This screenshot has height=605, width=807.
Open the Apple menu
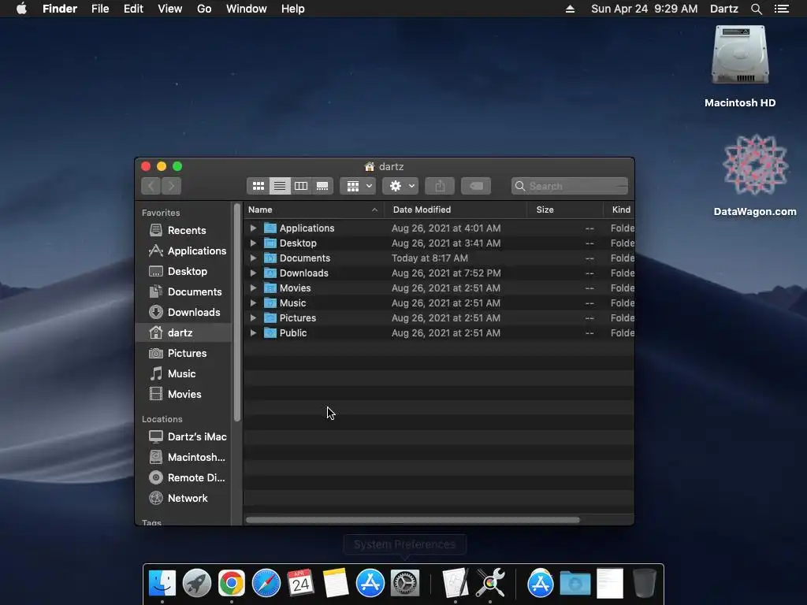point(21,9)
